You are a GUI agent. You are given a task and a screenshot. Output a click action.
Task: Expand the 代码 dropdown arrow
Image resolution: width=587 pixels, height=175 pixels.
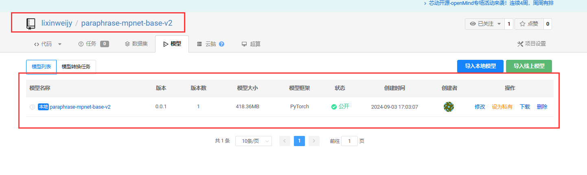(x=60, y=44)
